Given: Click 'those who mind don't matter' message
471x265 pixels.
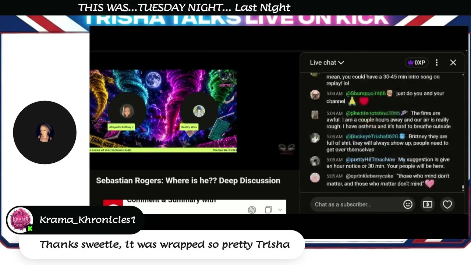Looking at the screenshot, I should point(388,180).
